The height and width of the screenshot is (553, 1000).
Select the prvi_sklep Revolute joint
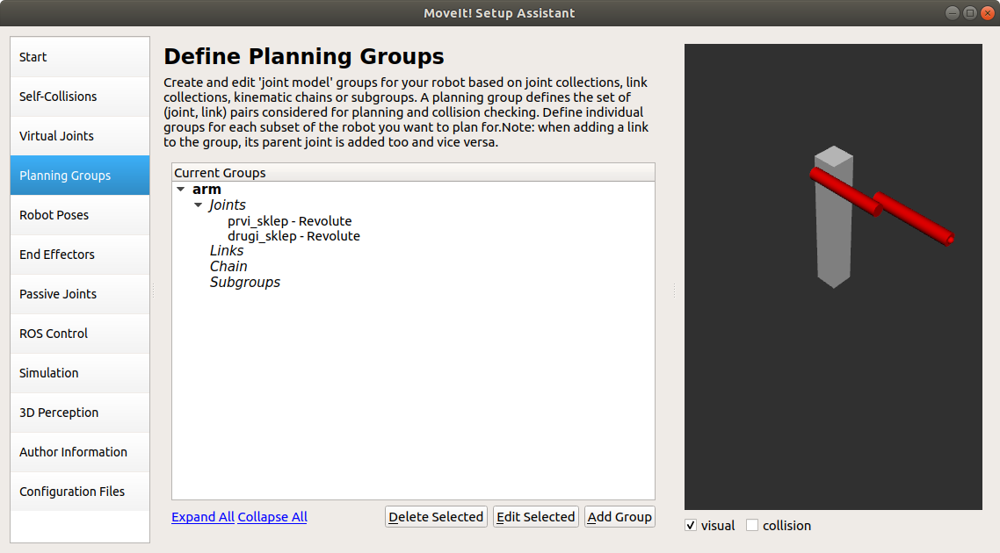point(289,221)
